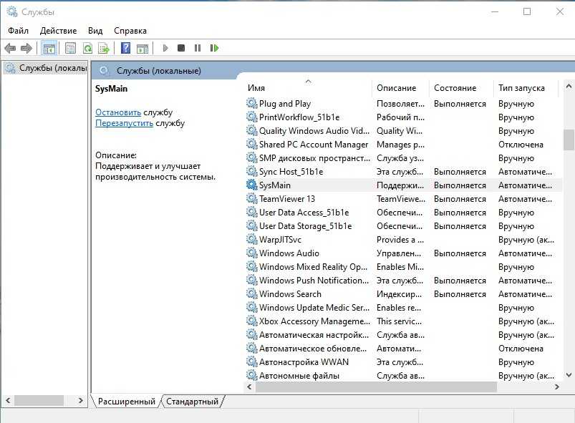This screenshot has height=423, width=575.
Task: Select the Xbox Accessory Manageme... service
Action: [402, 321]
